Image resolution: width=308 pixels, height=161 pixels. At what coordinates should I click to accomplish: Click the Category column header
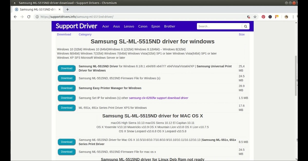[85, 34]
